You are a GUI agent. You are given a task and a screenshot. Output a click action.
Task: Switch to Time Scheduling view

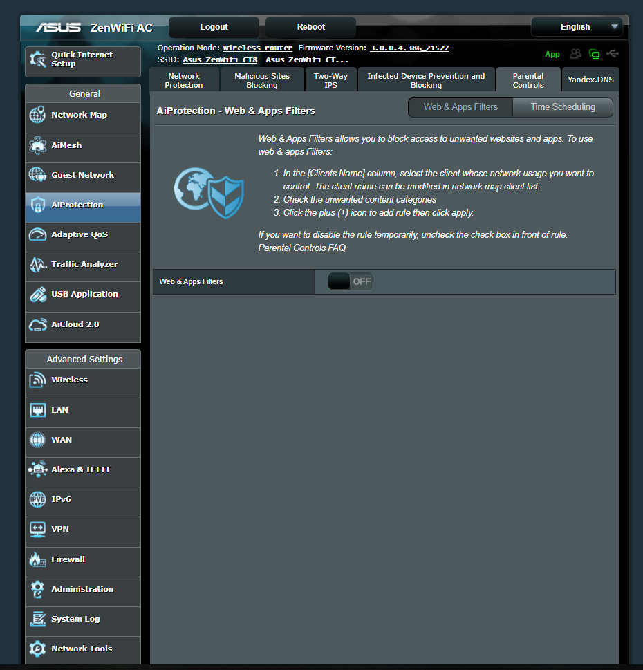(x=562, y=107)
